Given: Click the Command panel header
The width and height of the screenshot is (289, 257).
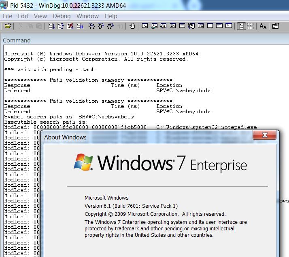Looking at the screenshot, I should coord(17,40).
